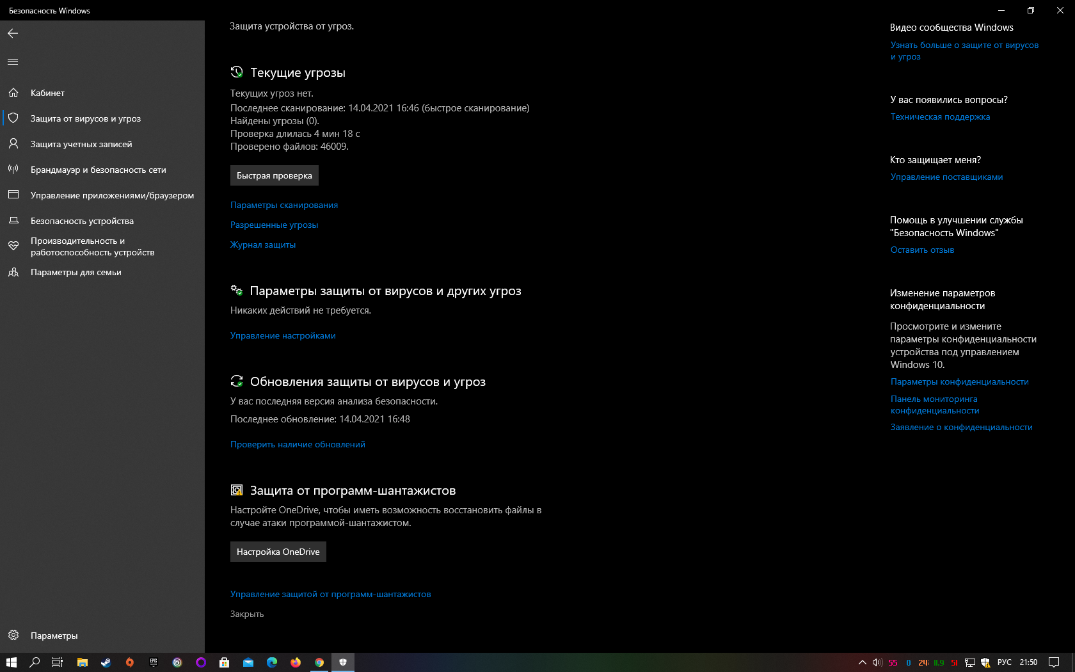Screen dimensions: 1075x672
Task: Select Защита от вирусов и угроз
Action: tap(102, 118)
